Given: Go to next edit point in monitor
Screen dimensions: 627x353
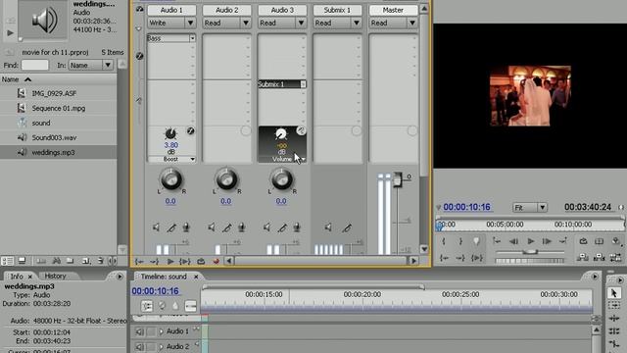Looking at the screenshot, I should [563, 241].
